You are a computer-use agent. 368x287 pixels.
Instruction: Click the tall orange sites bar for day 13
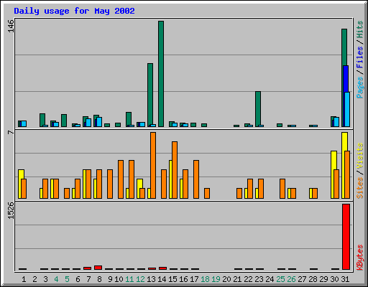coord(153,165)
